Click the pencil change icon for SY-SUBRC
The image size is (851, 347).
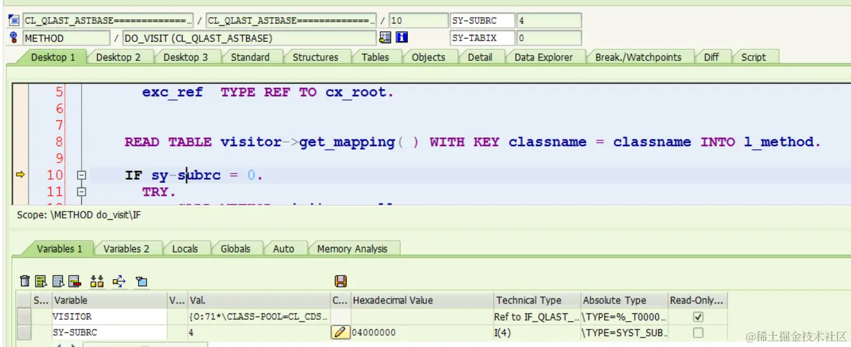[341, 332]
